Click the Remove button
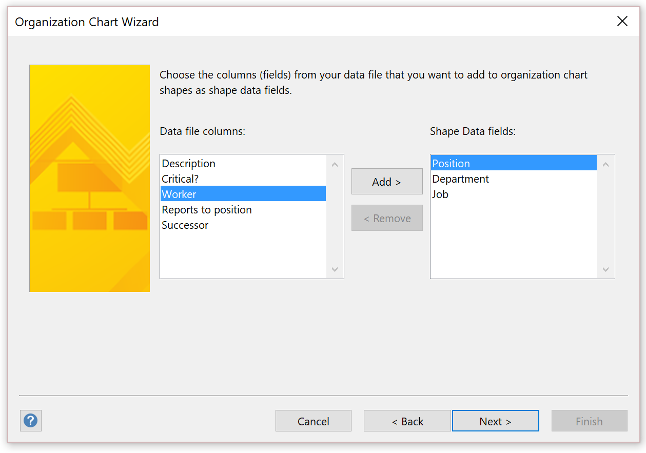Image resolution: width=646 pixels, height=453 pixels. tap(387, 218)
